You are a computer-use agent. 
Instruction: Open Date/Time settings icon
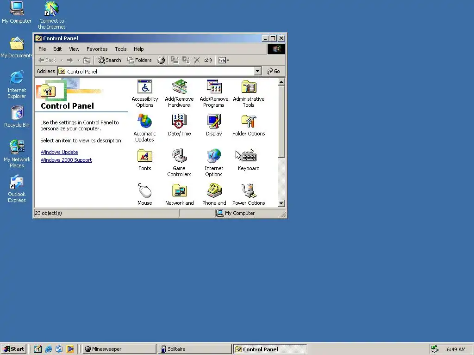tap(179, 125)
